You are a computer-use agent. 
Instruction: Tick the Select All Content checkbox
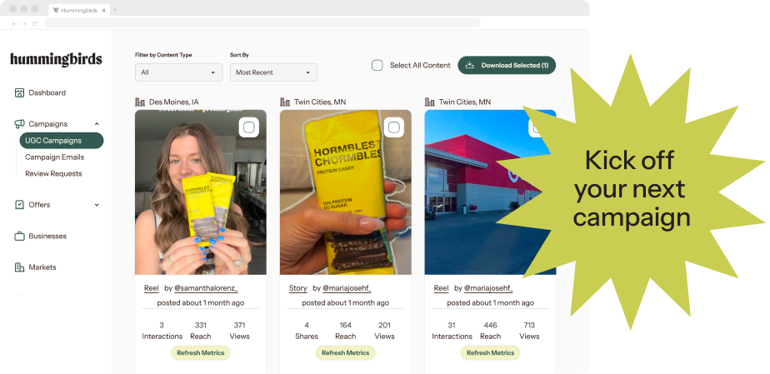pos(377,65)
